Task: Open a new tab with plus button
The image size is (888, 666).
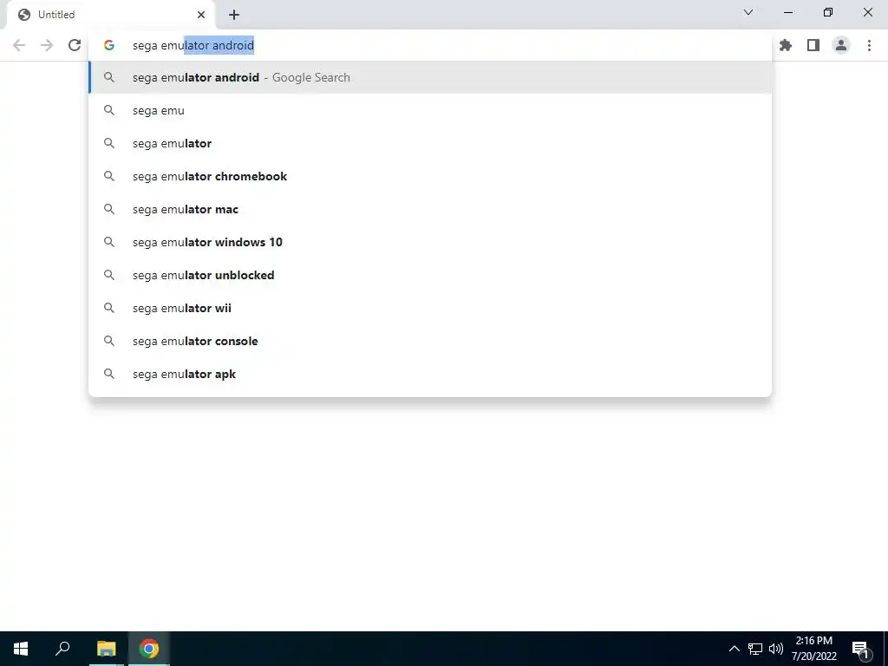Action: click(234, 15)
